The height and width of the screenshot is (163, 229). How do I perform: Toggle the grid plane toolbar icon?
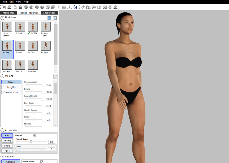pos(64,7)
